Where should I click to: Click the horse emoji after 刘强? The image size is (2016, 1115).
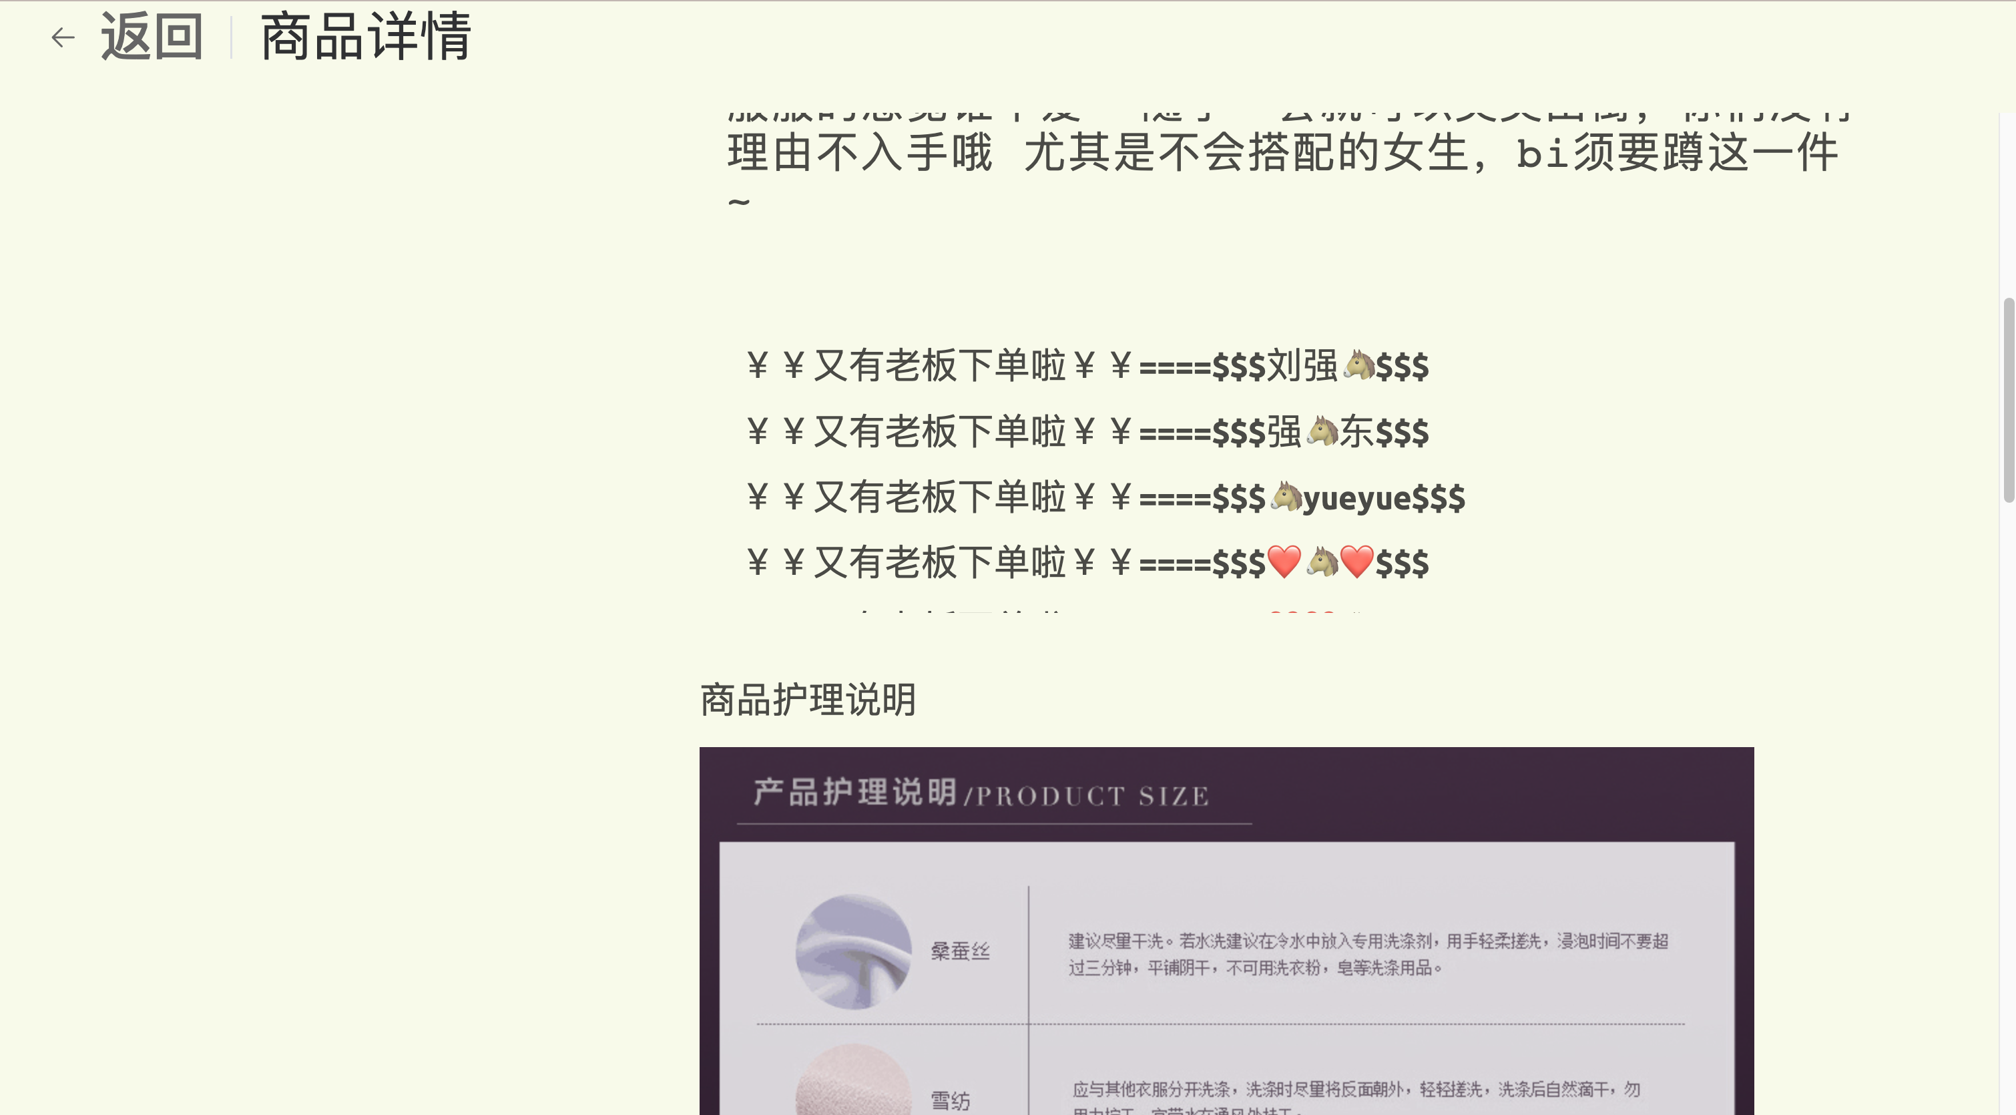(1358, 366)
